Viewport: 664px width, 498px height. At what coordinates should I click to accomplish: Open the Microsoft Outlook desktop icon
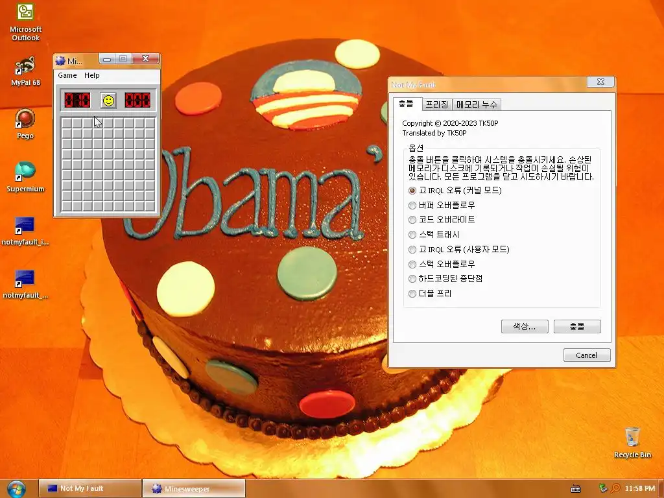point(25,21)
